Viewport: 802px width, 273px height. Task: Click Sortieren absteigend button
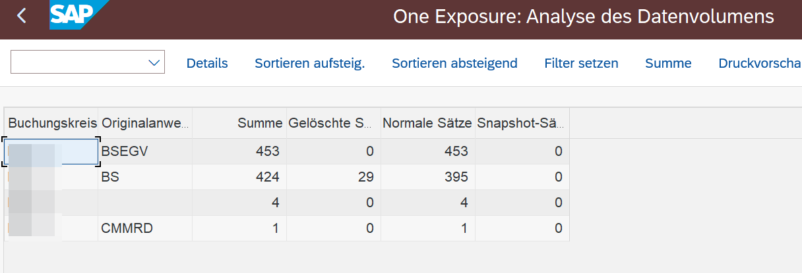454,63
